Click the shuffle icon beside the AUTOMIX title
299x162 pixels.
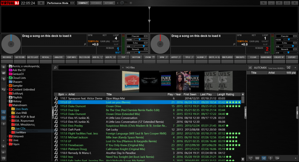(x=250, y=68)
